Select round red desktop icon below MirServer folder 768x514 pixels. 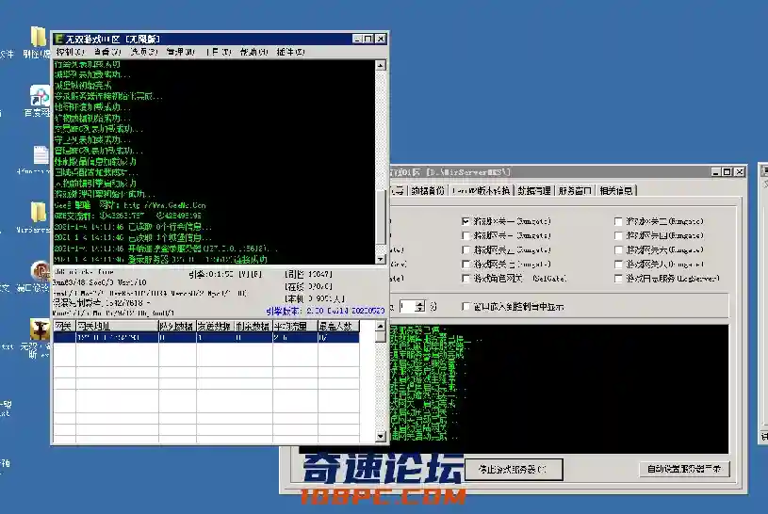tap(41, 272)
